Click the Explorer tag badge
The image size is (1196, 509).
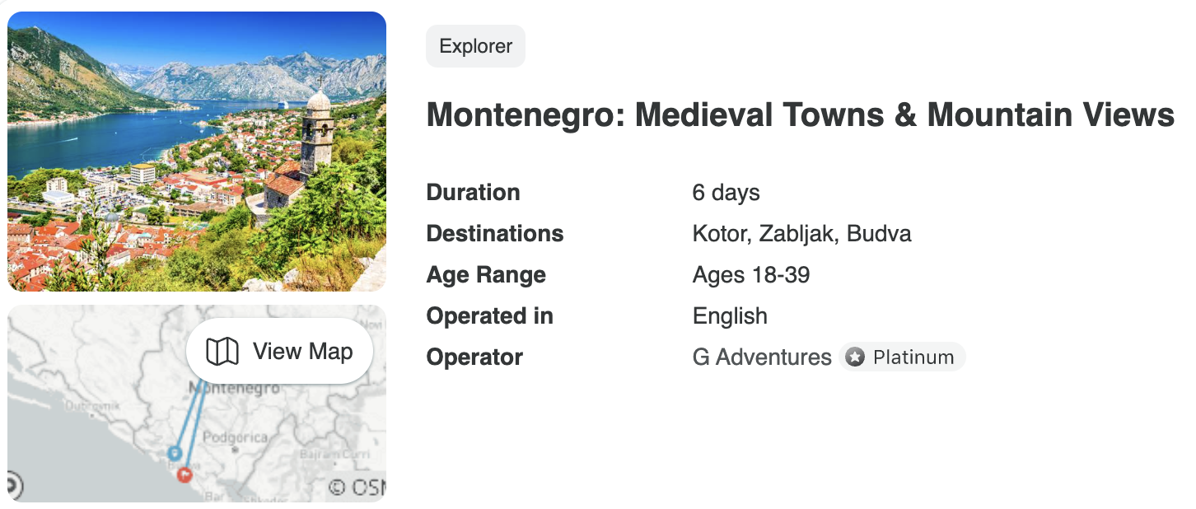[x=475, y=46]
